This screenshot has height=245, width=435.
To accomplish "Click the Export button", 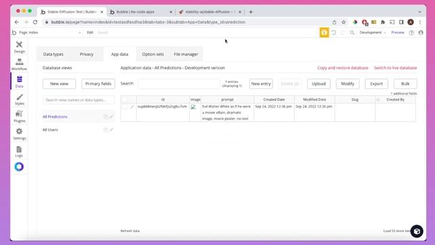I will pyautogui.click(x=377, y=84).
